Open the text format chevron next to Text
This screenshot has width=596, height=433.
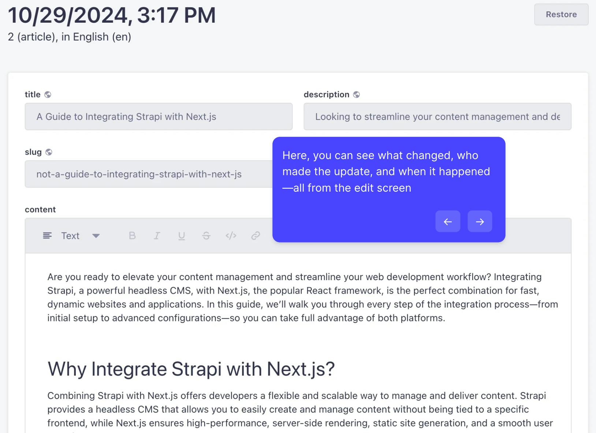click(96, 236)
